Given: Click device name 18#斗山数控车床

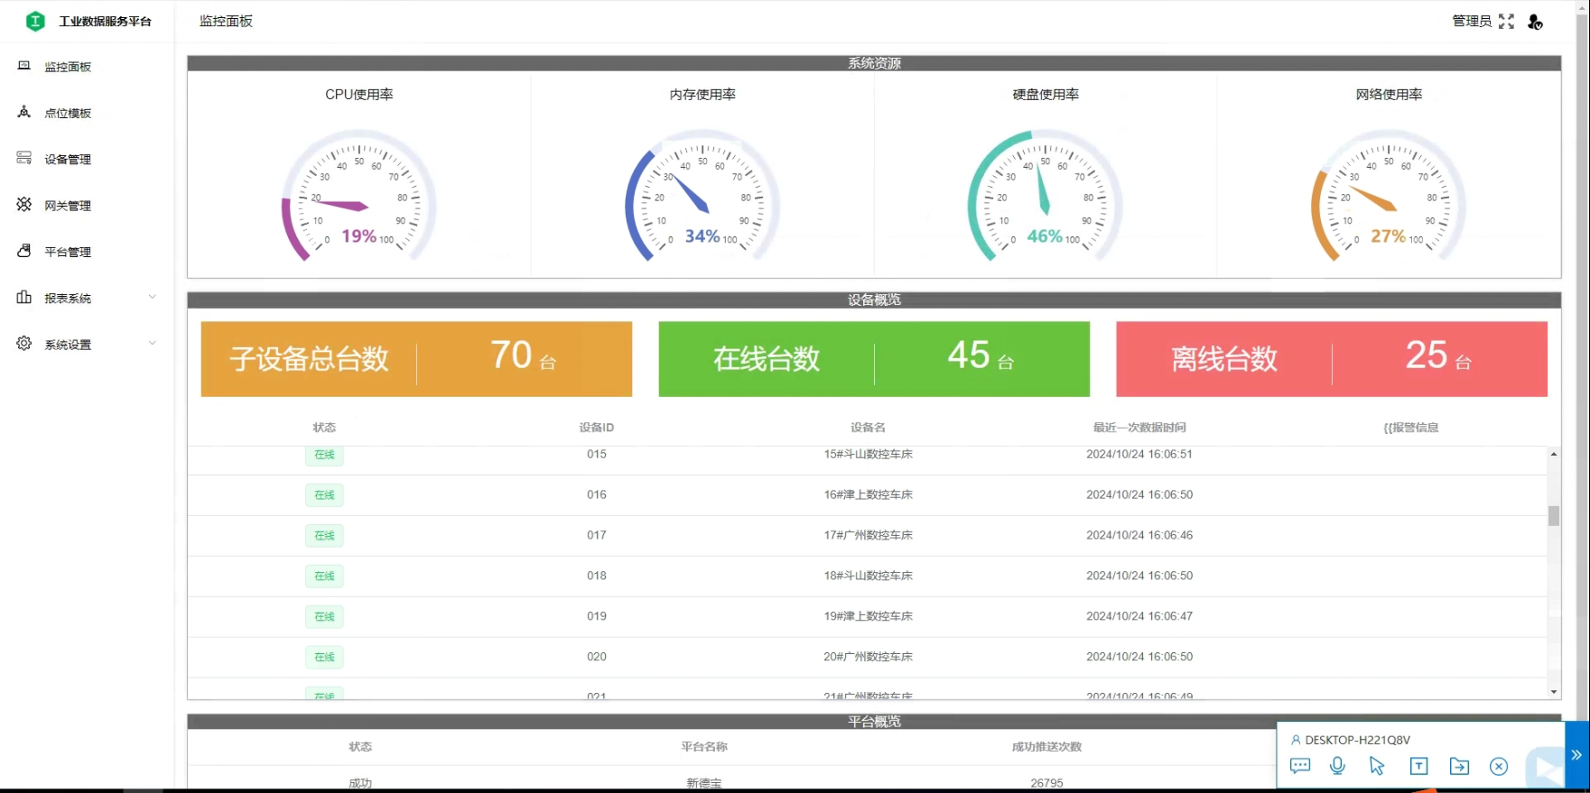Looking at the screenshot, I should click(868, 576).
